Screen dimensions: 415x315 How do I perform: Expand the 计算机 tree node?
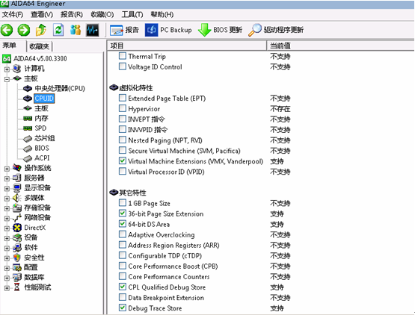(x=7, y=69)
